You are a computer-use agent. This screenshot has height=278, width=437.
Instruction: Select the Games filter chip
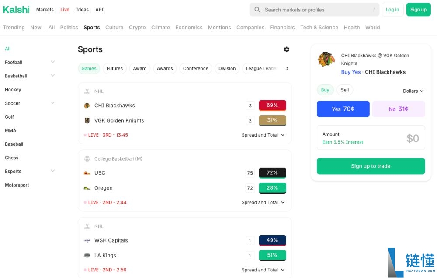click(x=89, y=69)
